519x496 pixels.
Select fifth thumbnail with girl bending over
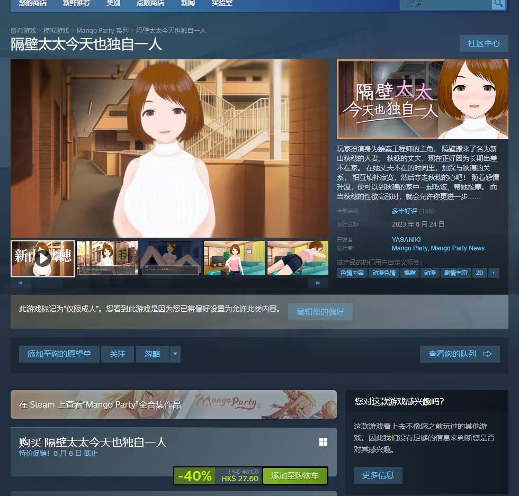coord(298,258)
